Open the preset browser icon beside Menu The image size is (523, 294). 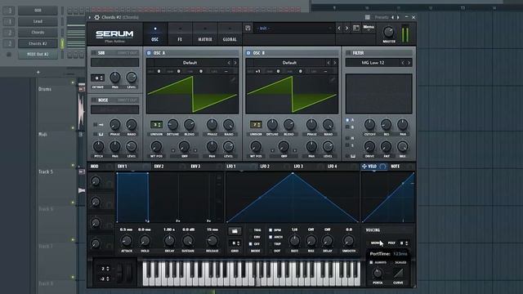point(356,29)
